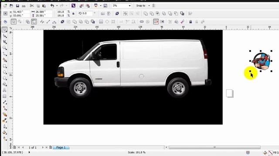Click the Paste clipboard icon
The width and height of the screenshot is (279, 156).
click(x=44, y=6)
